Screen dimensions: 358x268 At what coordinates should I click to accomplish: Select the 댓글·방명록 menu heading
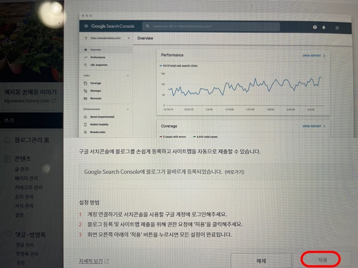tap(30, 234)
